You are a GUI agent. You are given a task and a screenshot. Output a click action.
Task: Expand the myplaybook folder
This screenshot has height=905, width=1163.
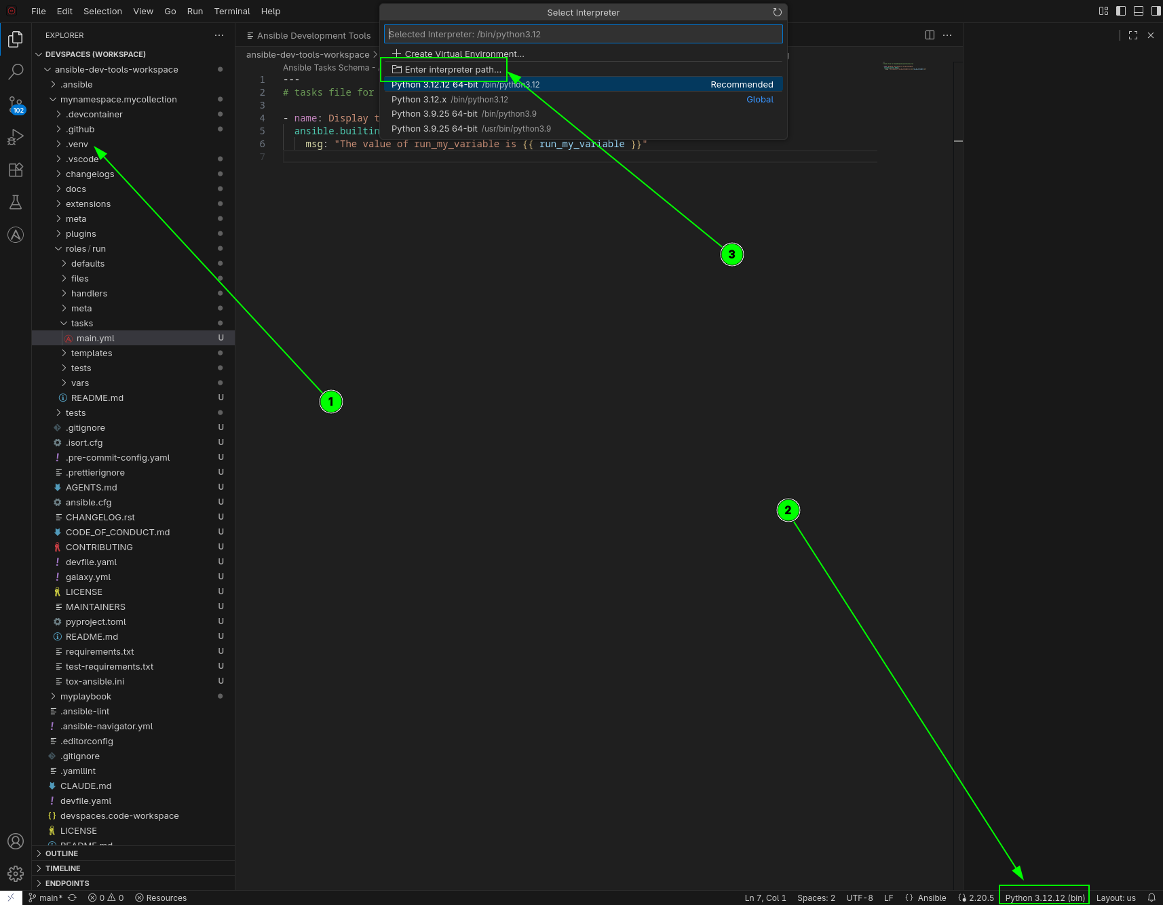(x=133, y=696)
